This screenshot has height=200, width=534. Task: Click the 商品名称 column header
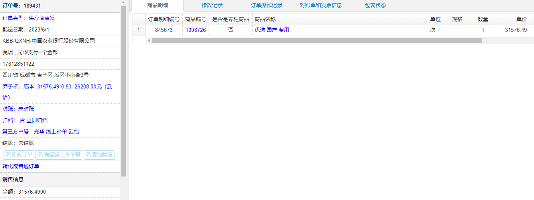pyautogui.click(x=340, y=19)
